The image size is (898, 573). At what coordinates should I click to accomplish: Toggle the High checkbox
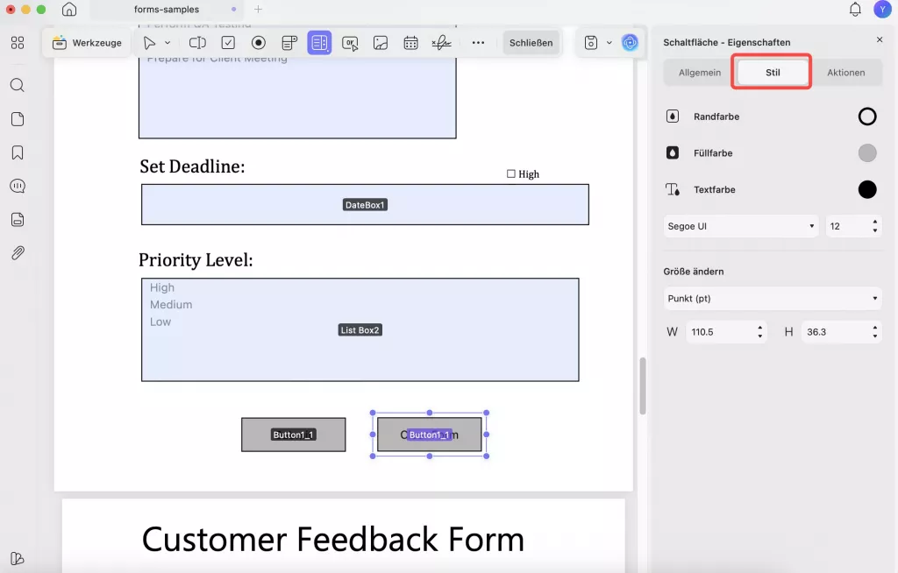tap(511, 173)
